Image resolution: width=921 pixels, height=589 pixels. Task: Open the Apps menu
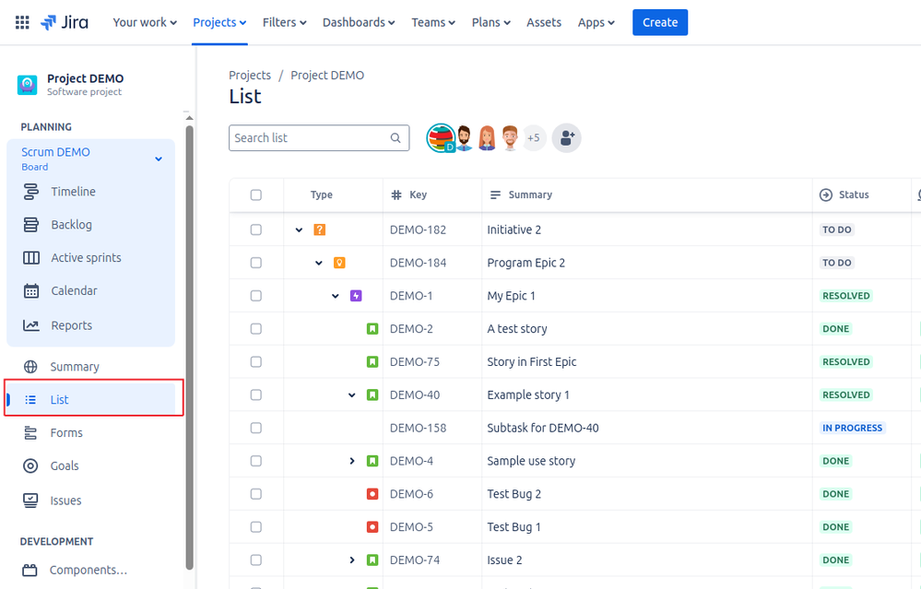[596, 22]
